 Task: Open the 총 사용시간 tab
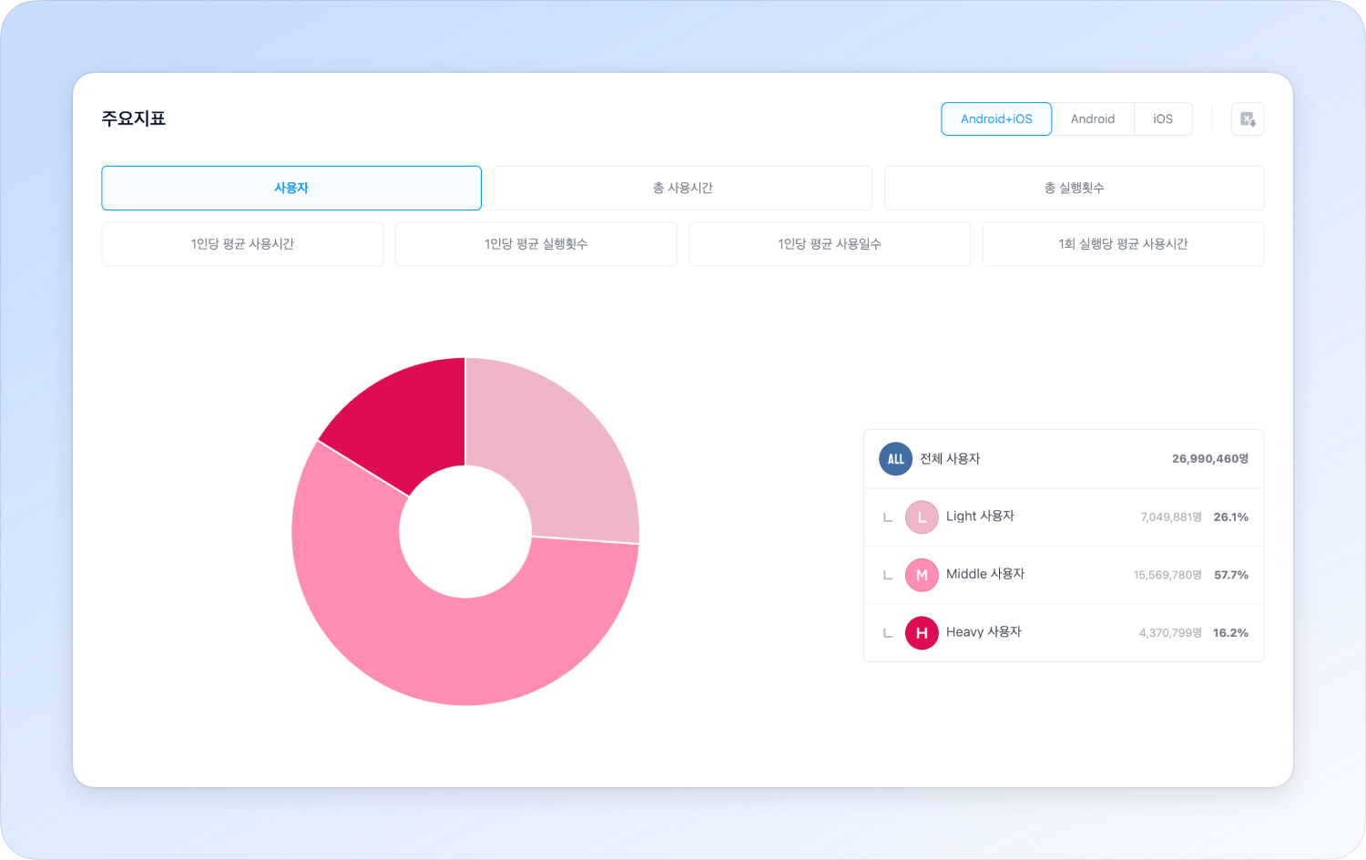[682, 188]
